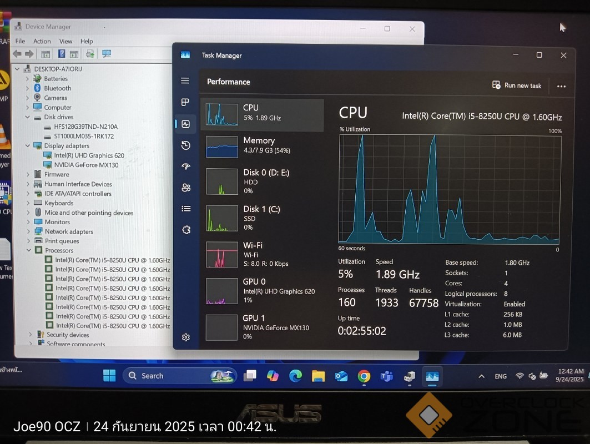Open Task Manager Settings gear icon
The height and width of the screenshot is (444, 590).
tap(185, 337)
